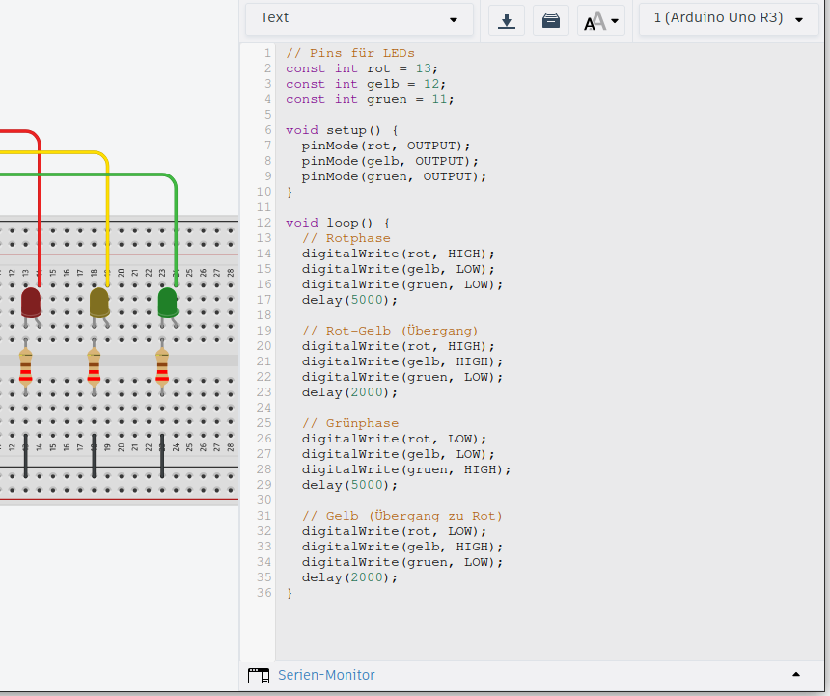Click the 'delay(2000);' on line 23

[x=349, y=392]
